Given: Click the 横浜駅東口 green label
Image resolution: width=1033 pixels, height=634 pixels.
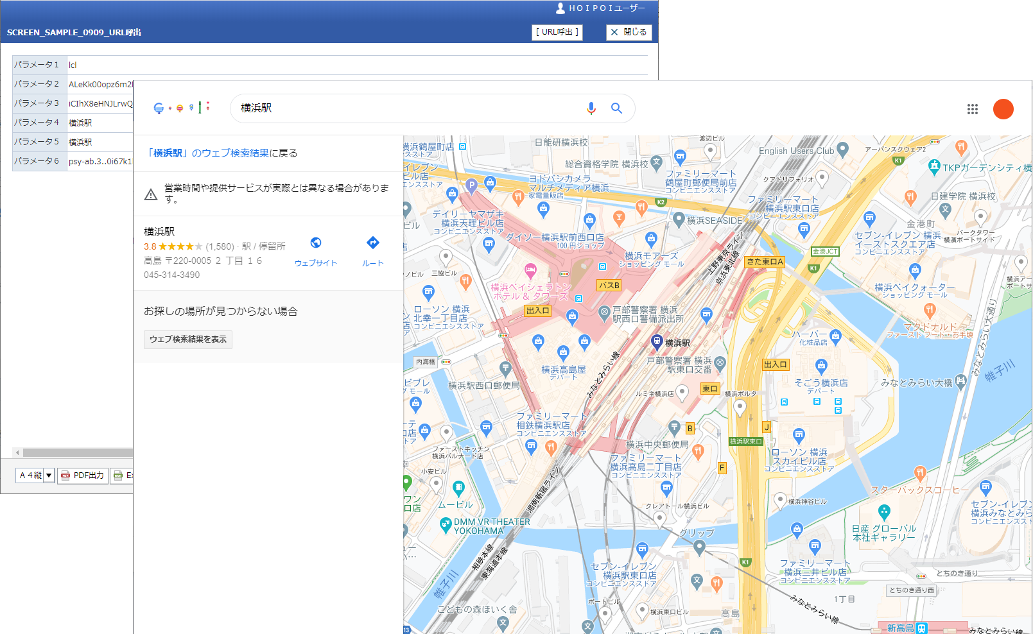Looking at the screenshot, I should [x=745, y=441].
